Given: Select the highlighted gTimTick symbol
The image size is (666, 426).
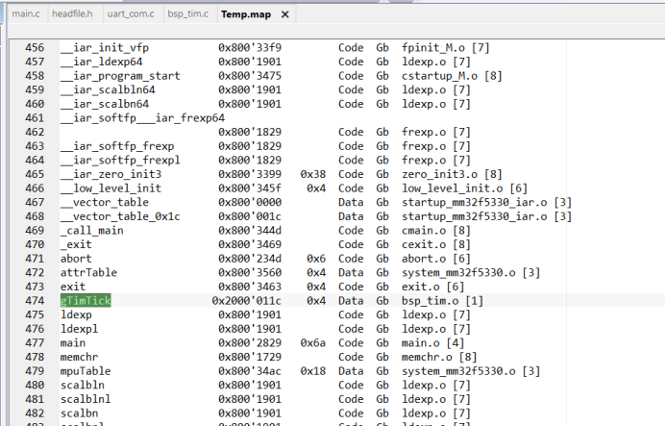Looking at the screenshot, I should click(x=86, y=301).
